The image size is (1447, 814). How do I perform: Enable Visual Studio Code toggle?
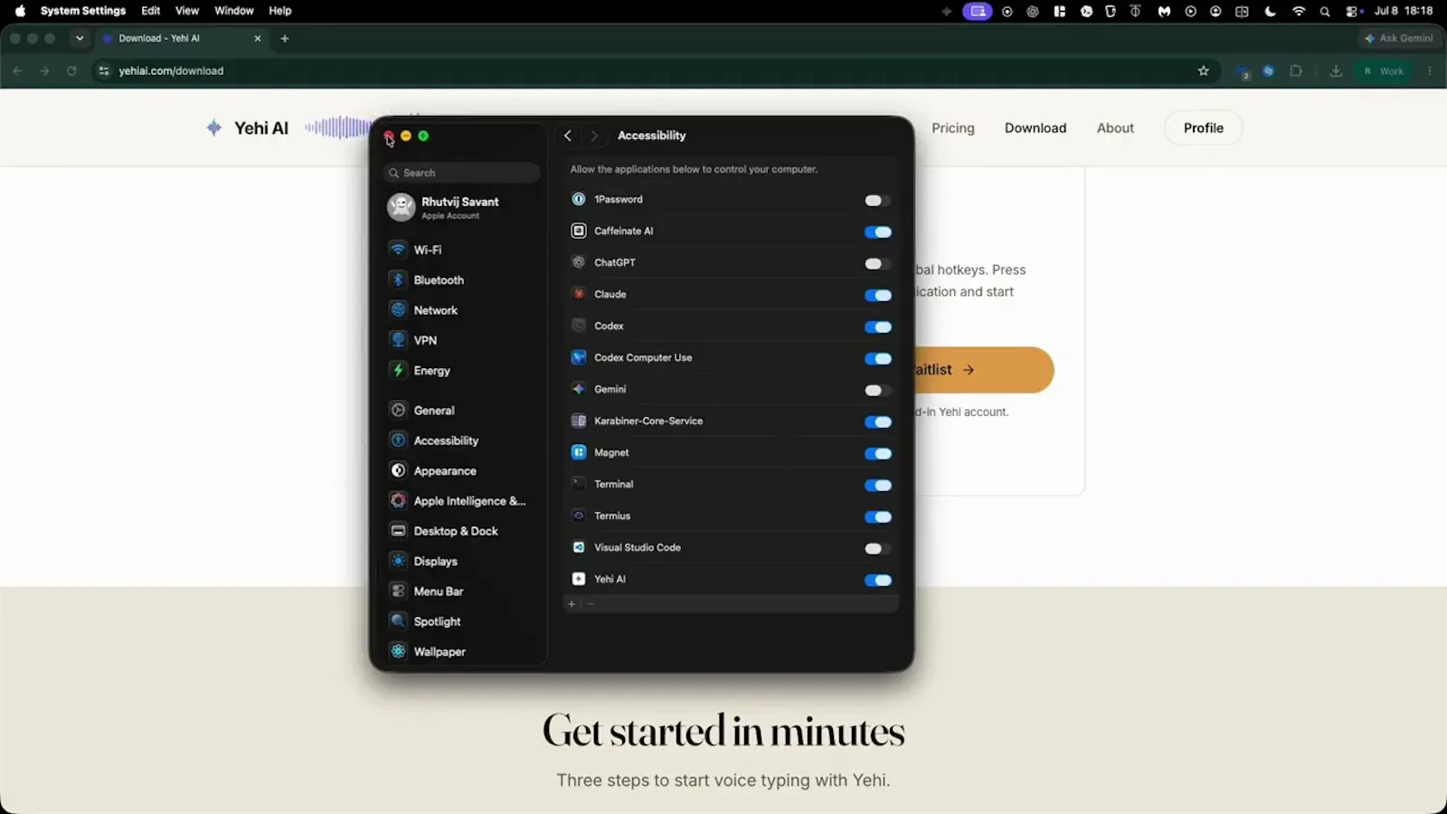coord(877,548)
